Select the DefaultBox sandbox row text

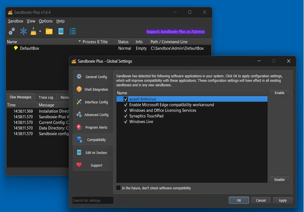coord(29,49)
